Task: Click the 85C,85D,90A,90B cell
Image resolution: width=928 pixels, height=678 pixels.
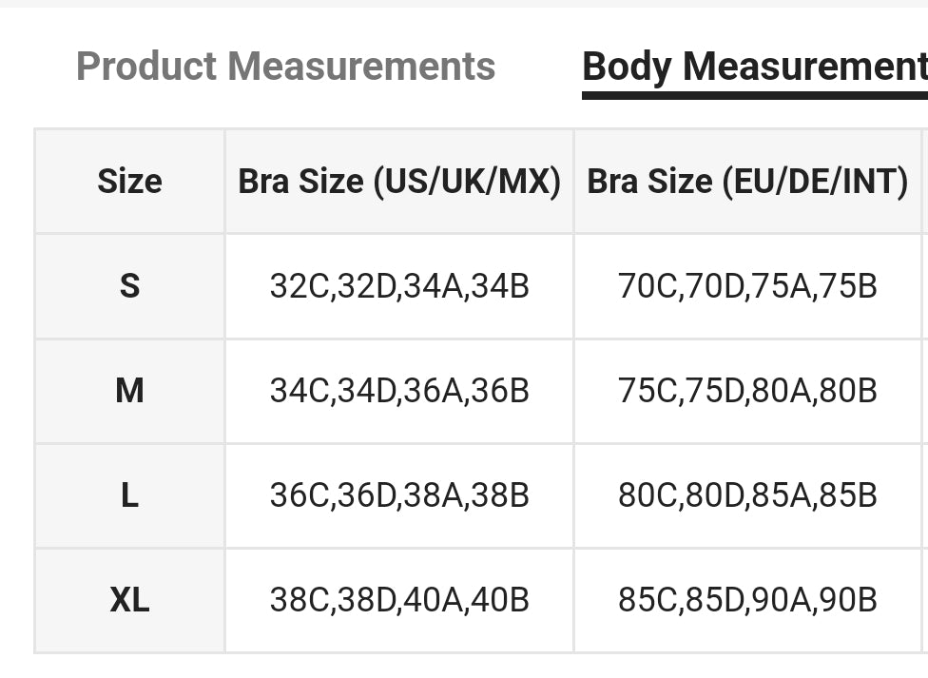Action: point(747,600)
